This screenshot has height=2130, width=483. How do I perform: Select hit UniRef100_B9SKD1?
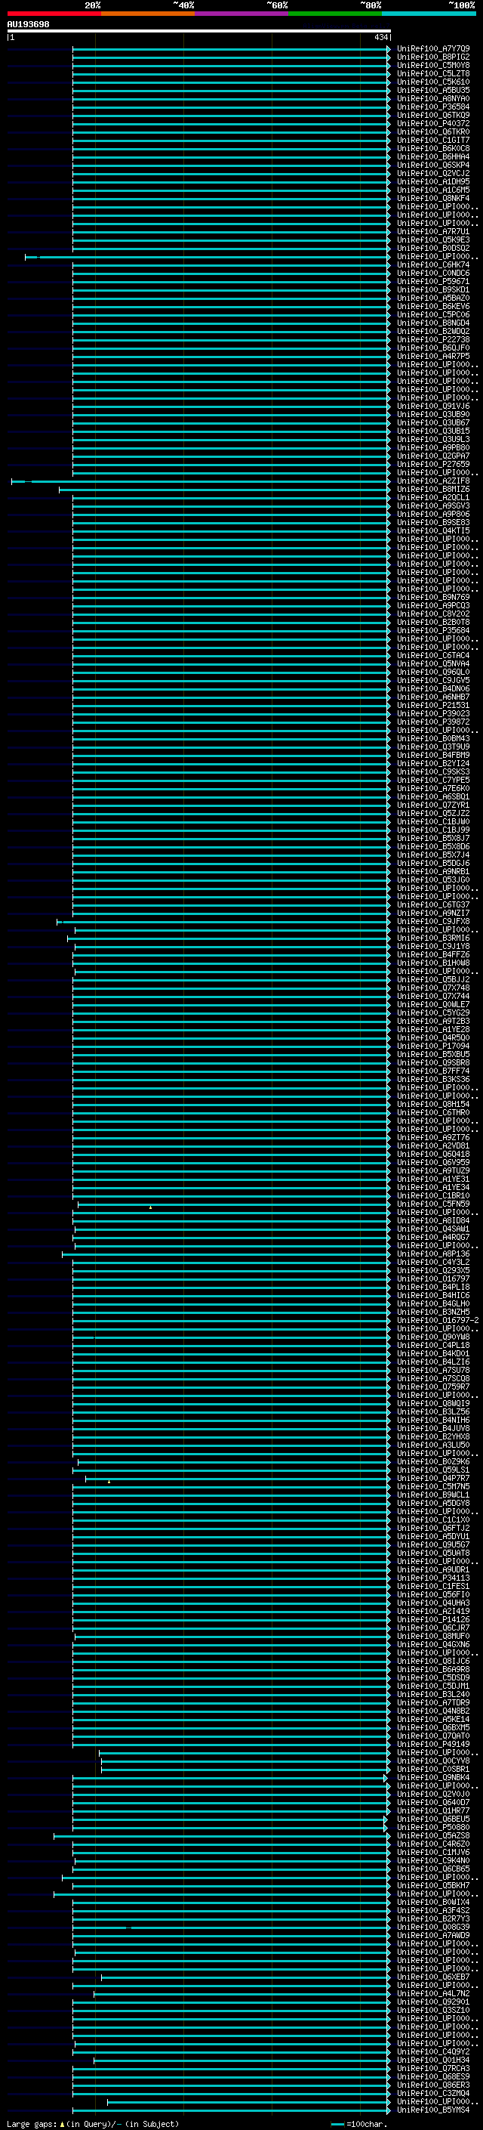432,289
